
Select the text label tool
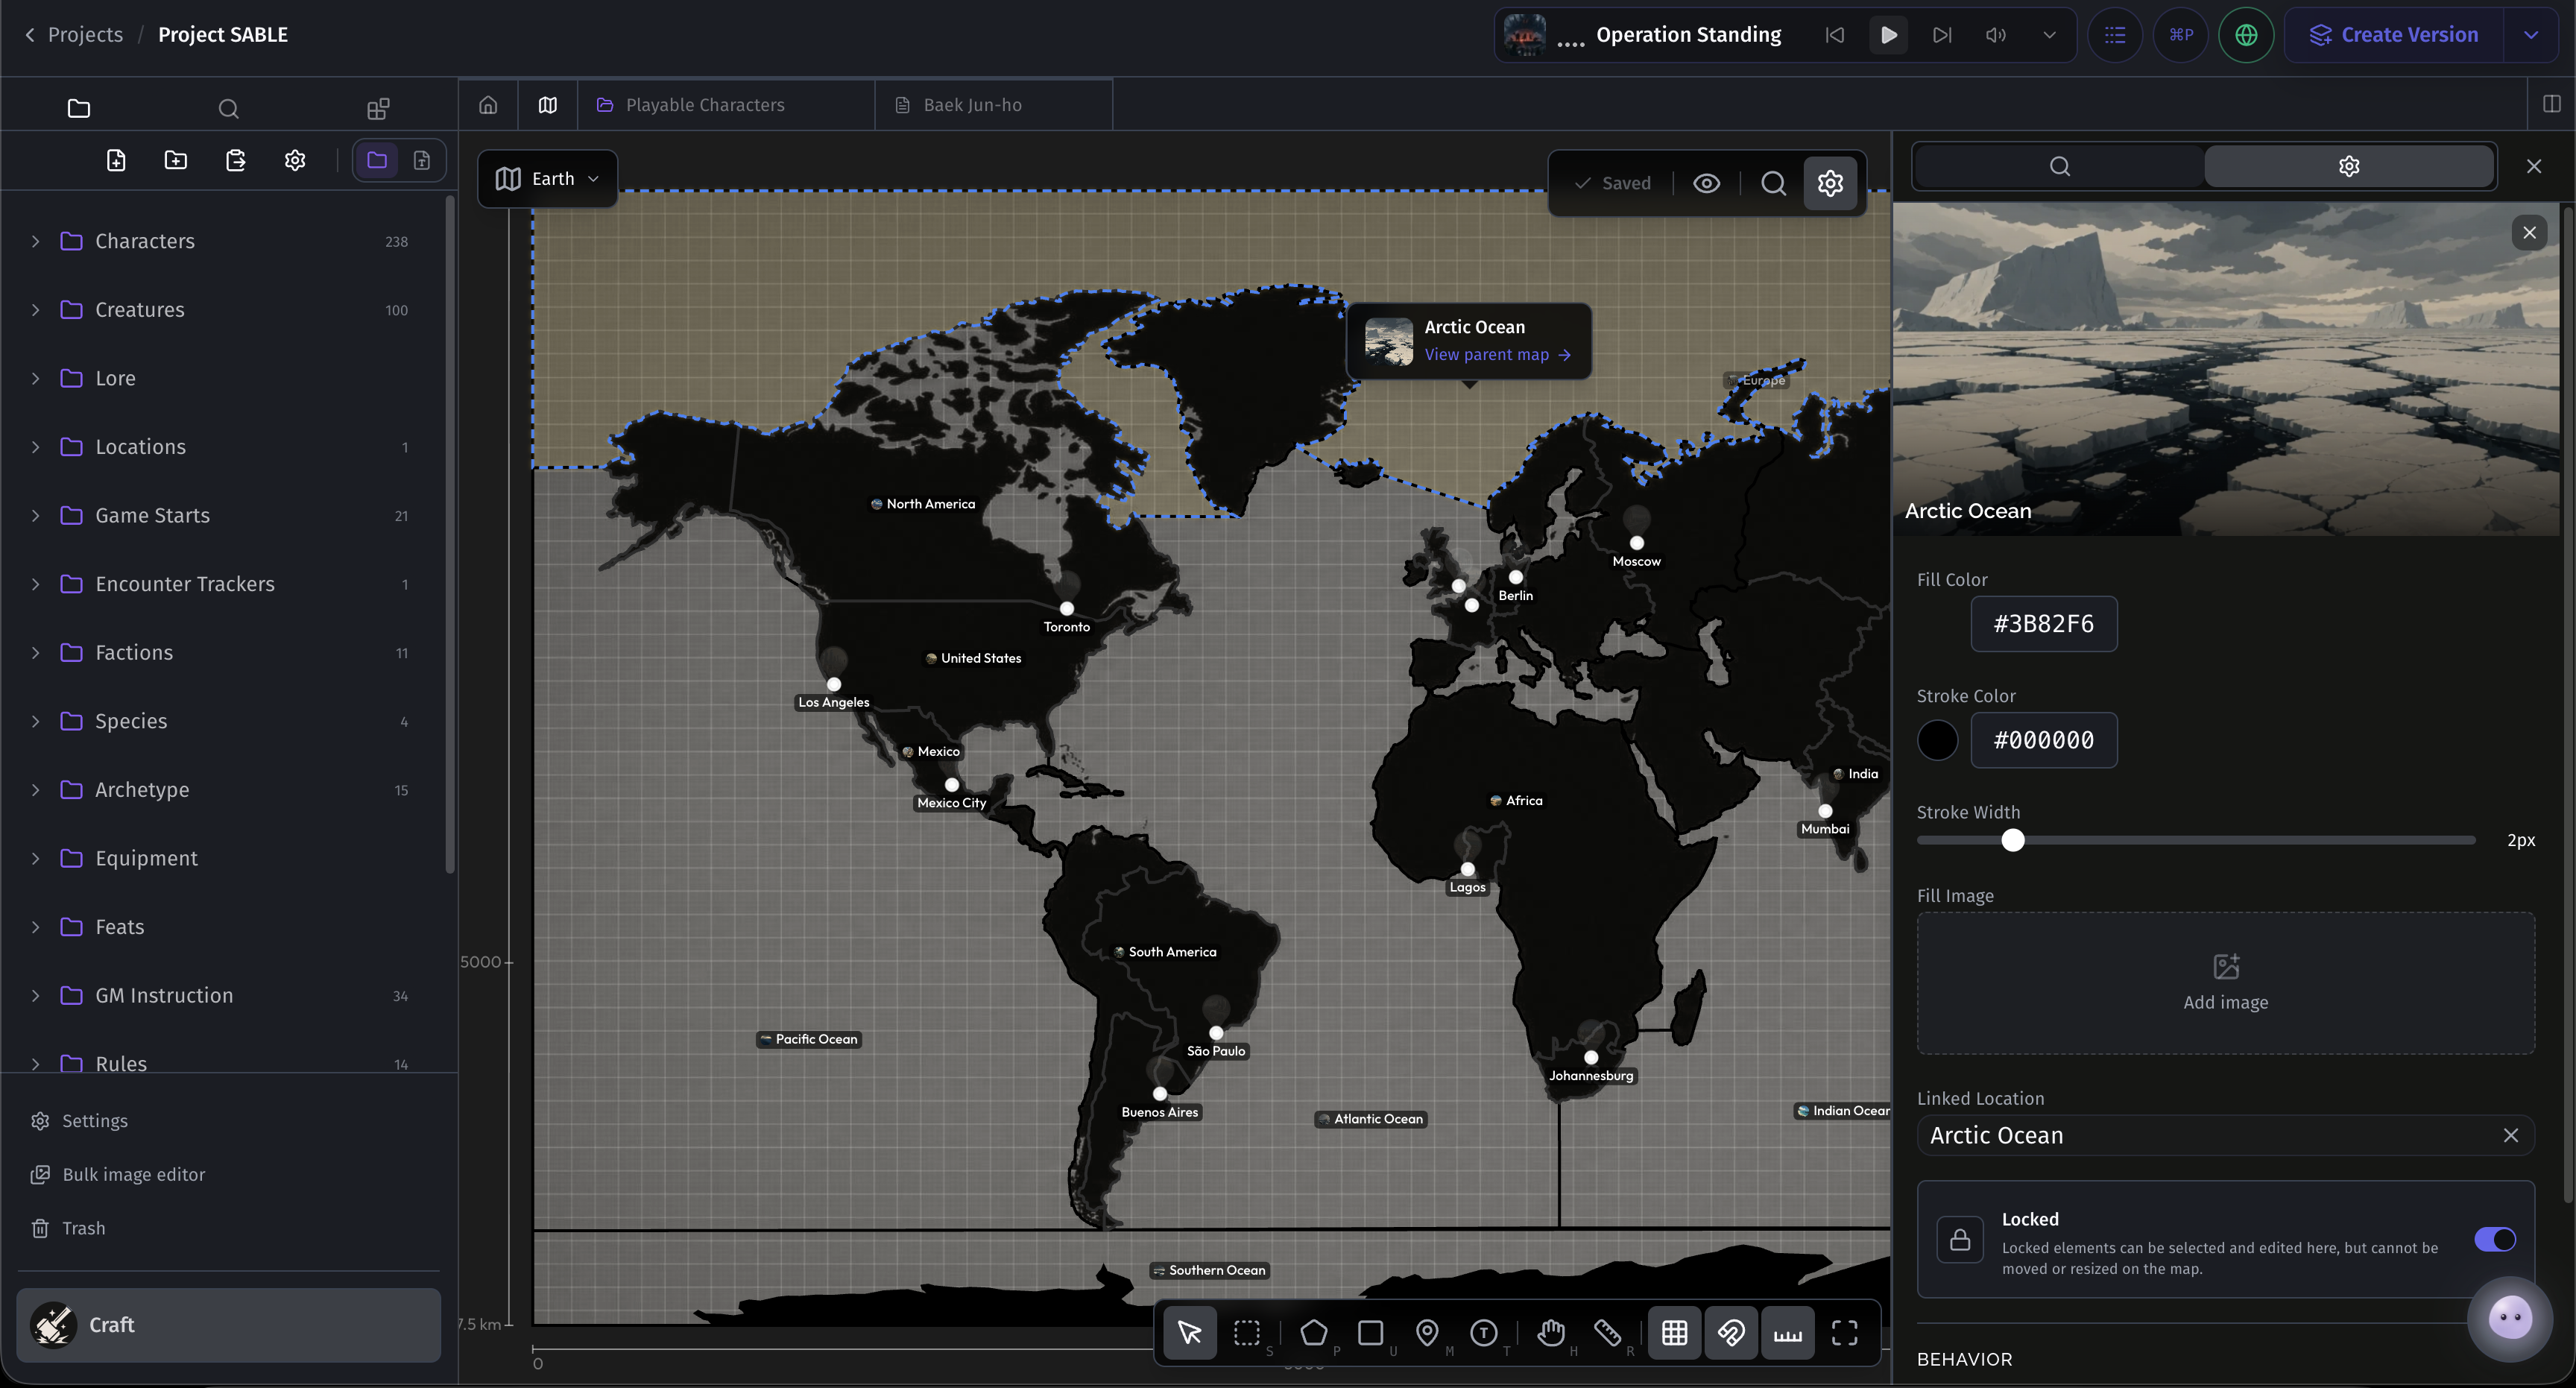click(x=1484, y=1332)
